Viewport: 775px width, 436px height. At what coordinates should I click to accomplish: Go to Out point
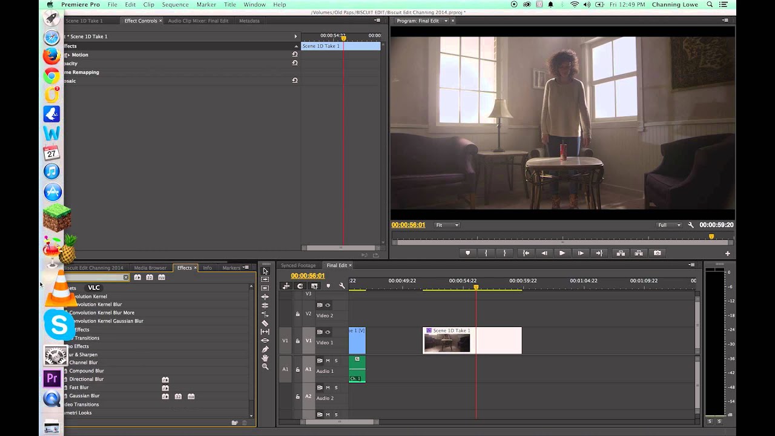pyautogui.click(x=599, y=253)
